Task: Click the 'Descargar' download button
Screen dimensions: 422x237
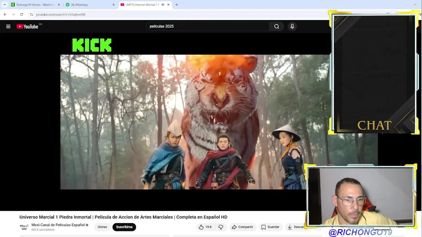Action: [296, 227]
